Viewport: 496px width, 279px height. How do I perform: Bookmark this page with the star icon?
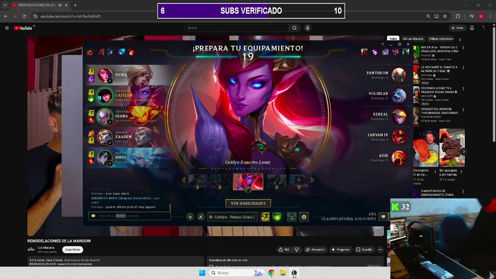(445, 16)
